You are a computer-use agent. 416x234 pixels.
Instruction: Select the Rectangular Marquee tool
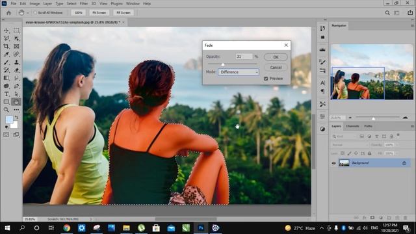point(16,31)
